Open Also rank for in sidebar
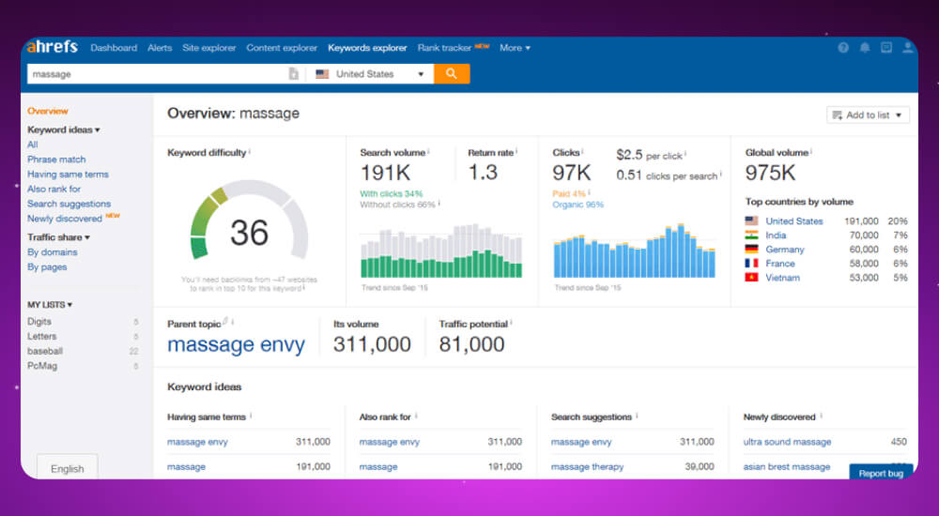This screenshot has height=516, width=939. coord(54,189)
